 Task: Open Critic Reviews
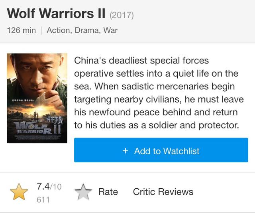coord(163,192)
